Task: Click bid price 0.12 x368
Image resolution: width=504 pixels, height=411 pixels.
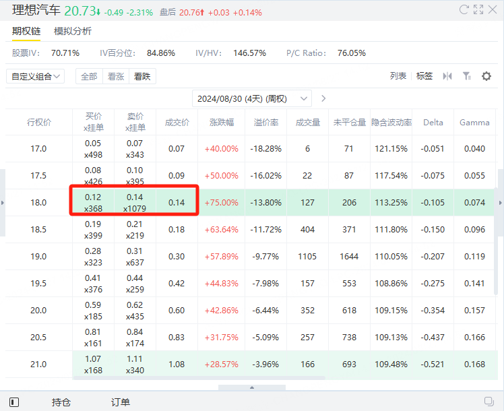Action: tap(93, 203)
